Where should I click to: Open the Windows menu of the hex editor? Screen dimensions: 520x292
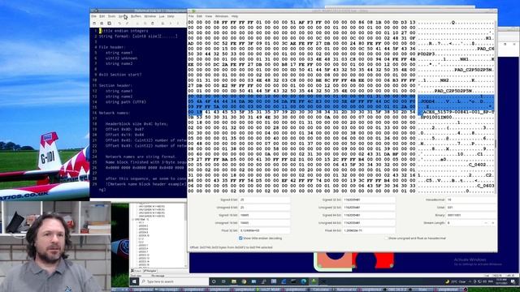click(222, 16)
